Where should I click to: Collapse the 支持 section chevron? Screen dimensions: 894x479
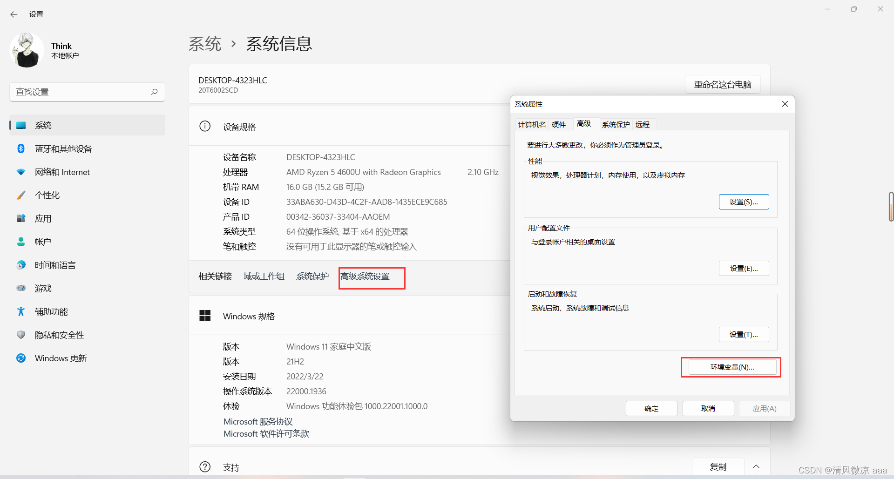tap(756, 466)
